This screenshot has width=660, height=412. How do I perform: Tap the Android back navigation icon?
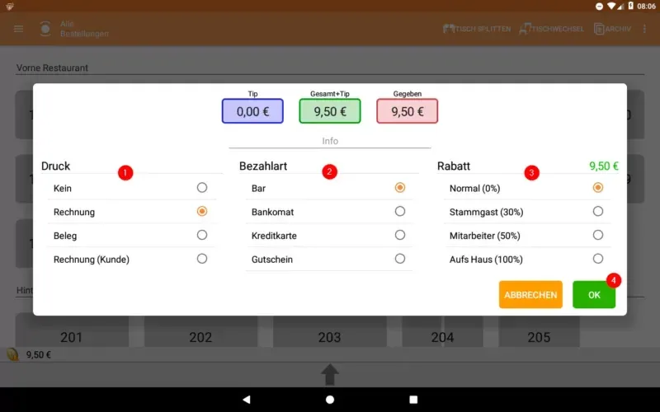click(x=247, y=400)
